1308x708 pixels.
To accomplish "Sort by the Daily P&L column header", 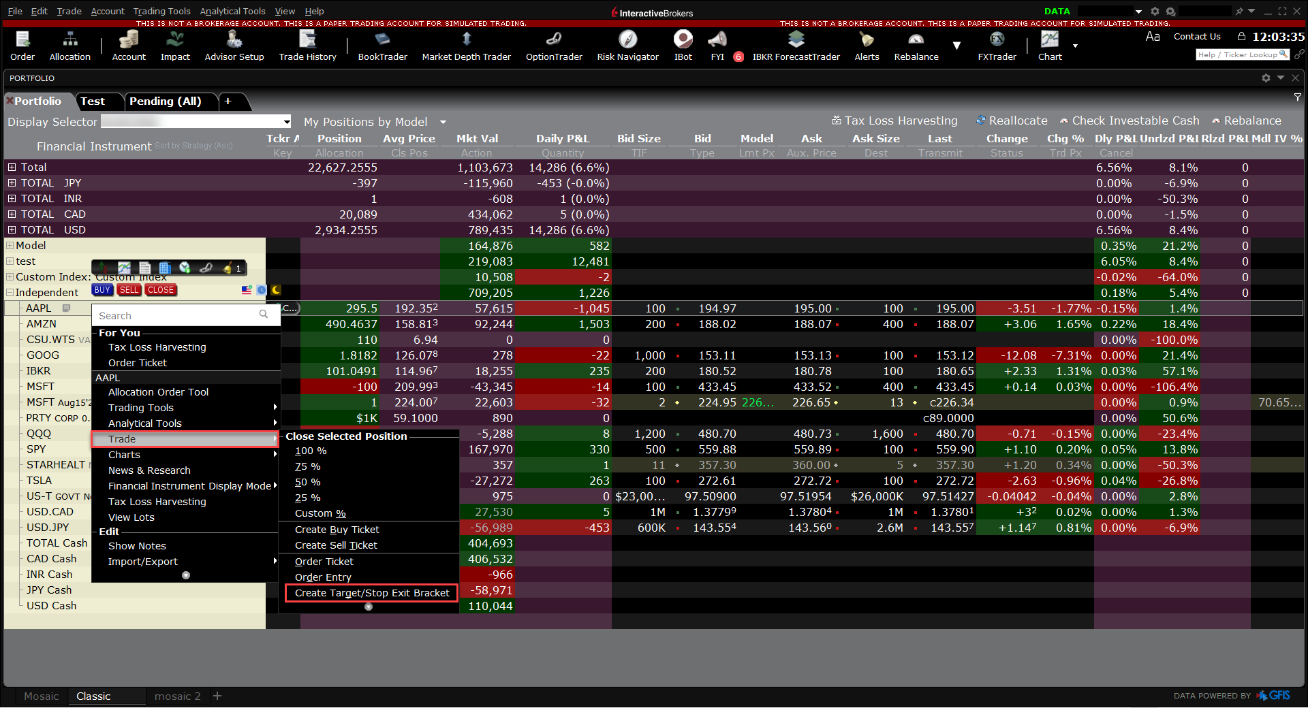I will (x=562, y=138).
